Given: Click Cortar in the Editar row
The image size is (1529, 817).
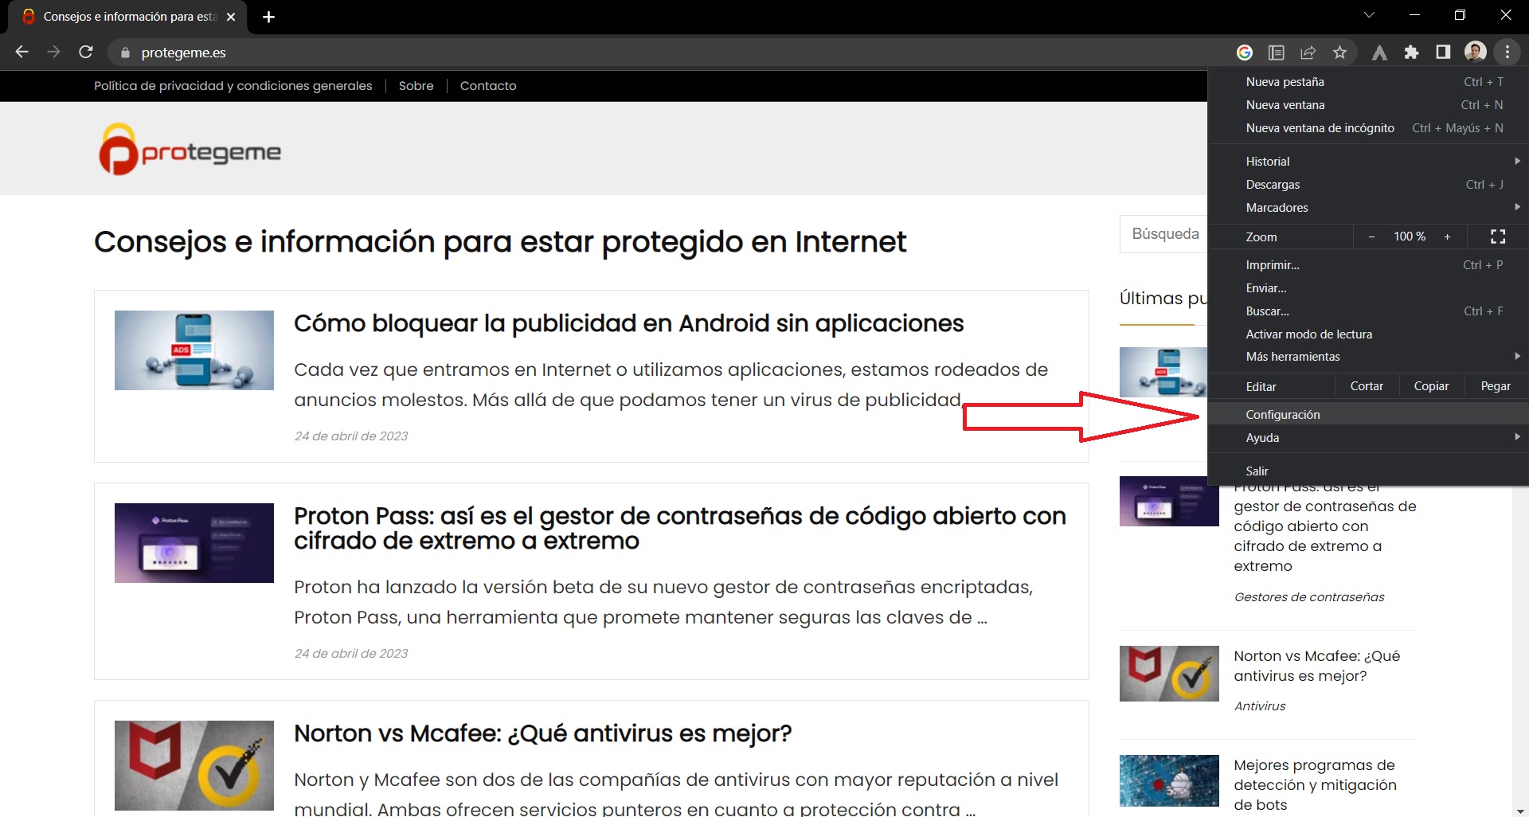Looking at the screenshot, I should [1367, 386].
